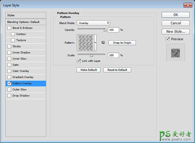Toggle the Preview checkbox
This screenshot has width=195, height=143.
tap(167, 39)
